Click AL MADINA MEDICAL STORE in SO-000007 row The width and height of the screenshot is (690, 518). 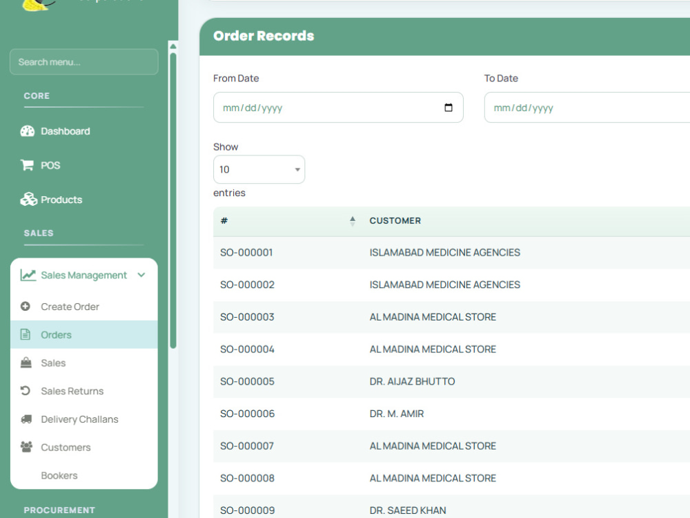pyautogui.click(x=433, y=445)
